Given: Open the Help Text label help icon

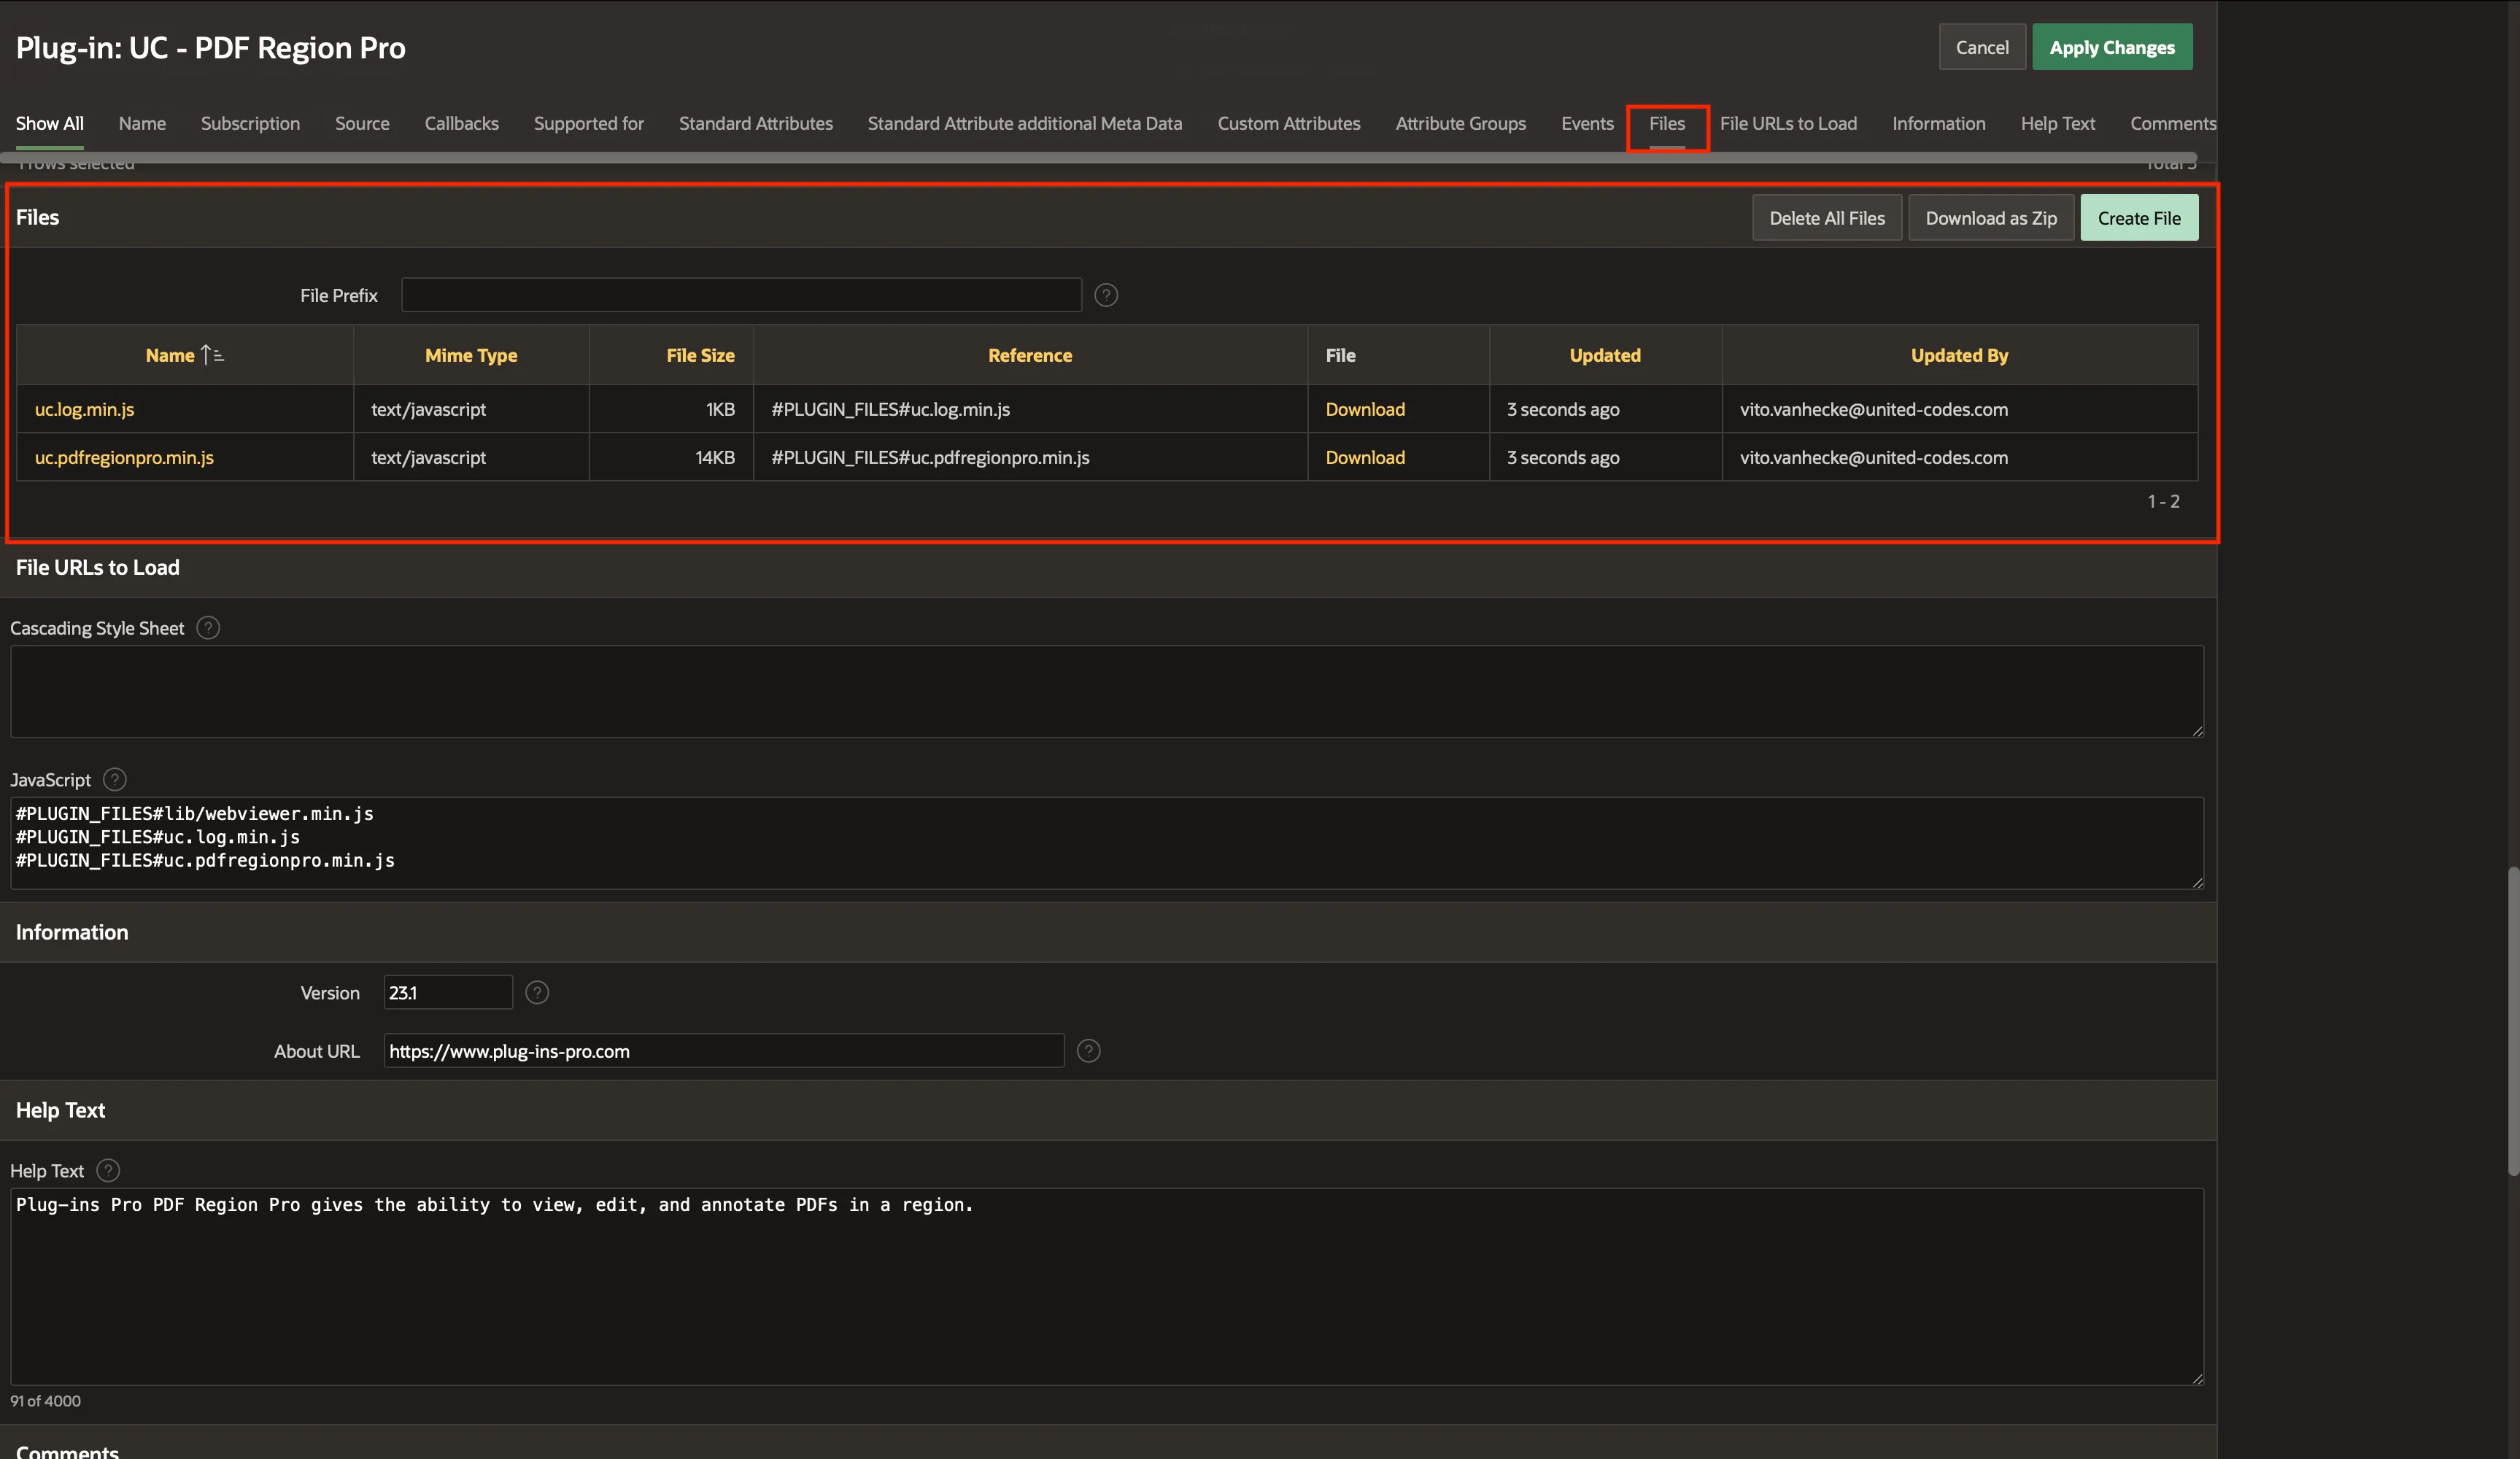Looking at the screenshot, I should coord(108,1170).
